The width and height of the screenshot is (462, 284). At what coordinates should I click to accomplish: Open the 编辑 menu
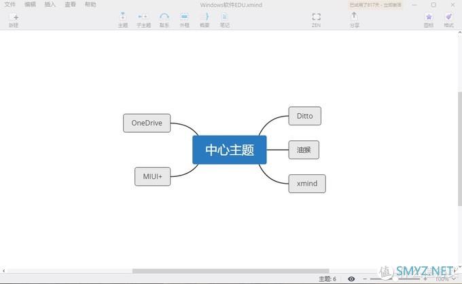tap(30, 5)
